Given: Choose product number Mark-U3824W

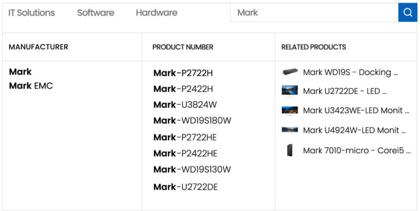Looking at the screenshot, I should point(185,105).
